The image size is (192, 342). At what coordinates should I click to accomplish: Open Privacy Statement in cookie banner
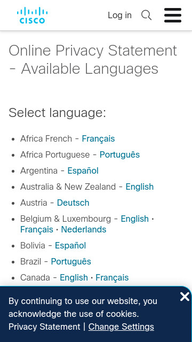point(44,327)
